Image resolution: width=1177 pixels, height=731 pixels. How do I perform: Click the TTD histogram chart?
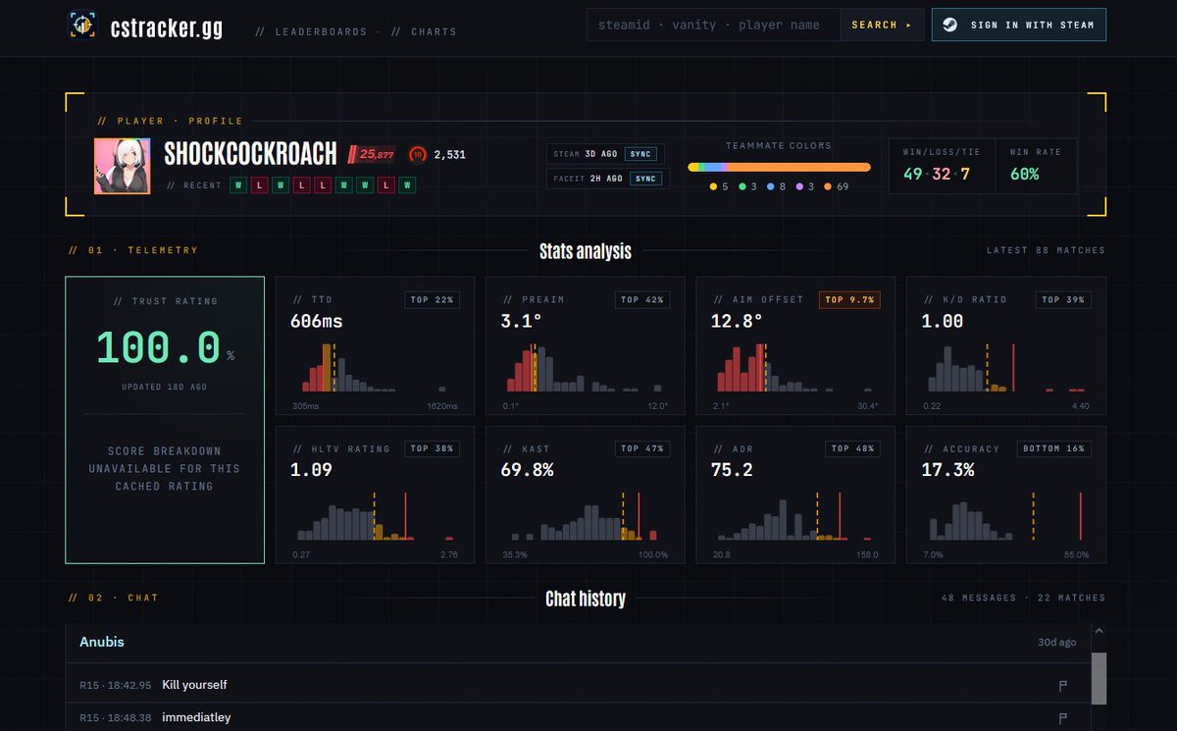376,368
